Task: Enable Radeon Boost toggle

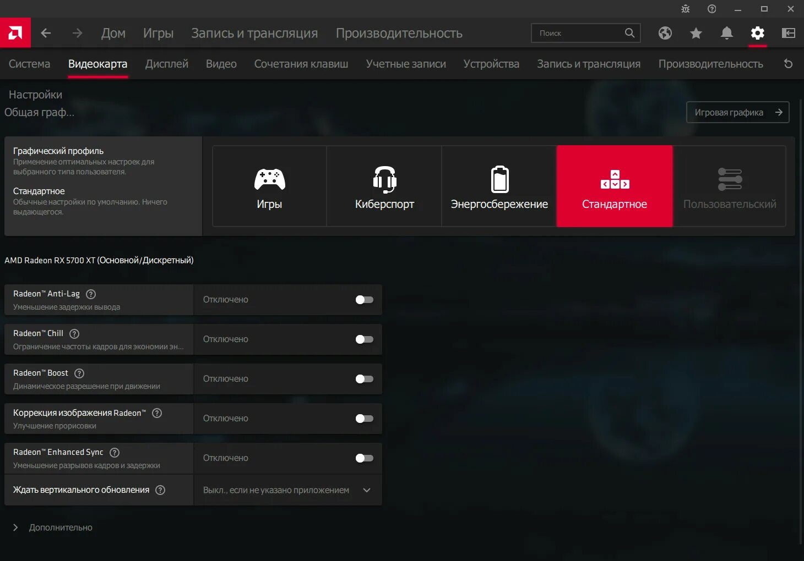Action: [364, 379]
